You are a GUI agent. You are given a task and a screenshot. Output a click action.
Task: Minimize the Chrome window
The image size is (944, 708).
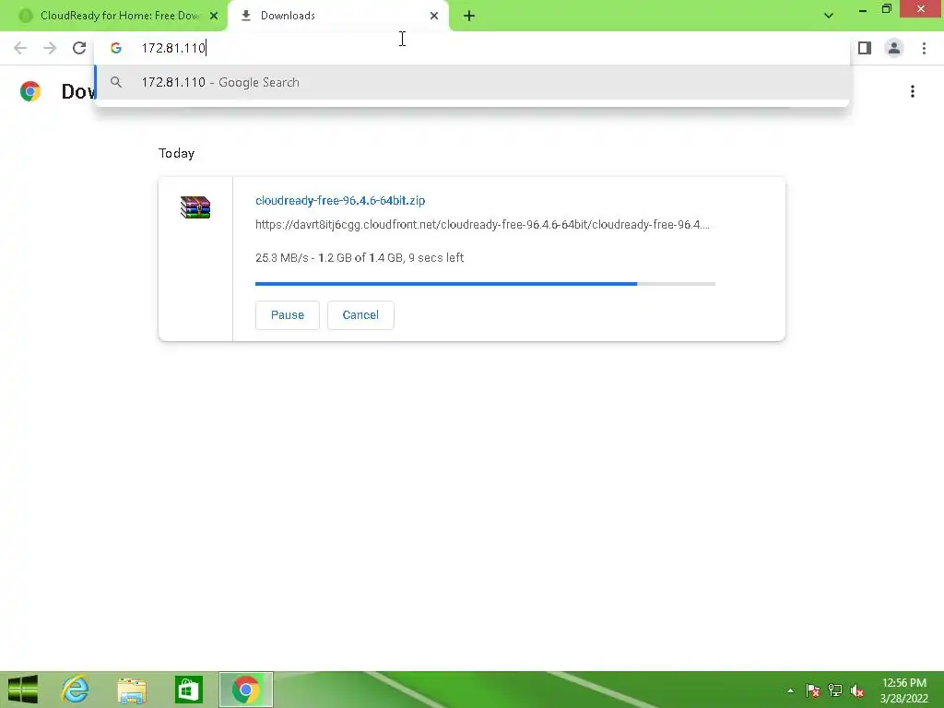point(863,10)
